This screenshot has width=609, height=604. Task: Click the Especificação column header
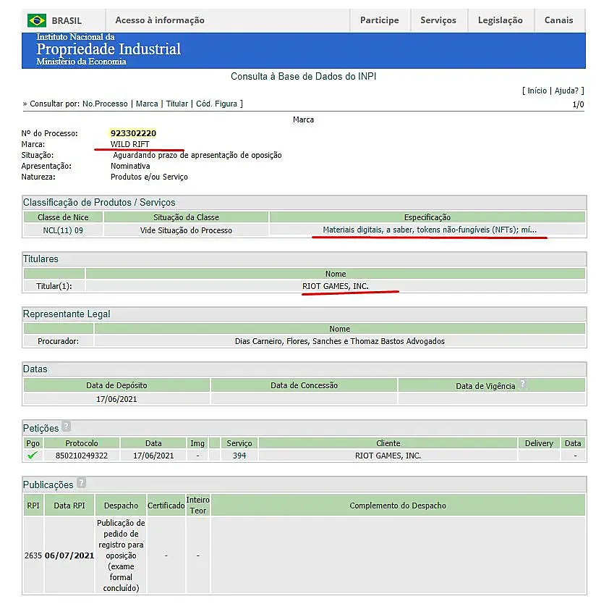pos(427,217)
